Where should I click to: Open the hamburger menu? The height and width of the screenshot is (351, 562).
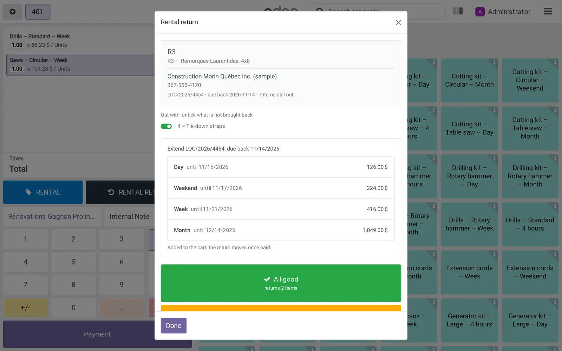[x=548, y=12]
